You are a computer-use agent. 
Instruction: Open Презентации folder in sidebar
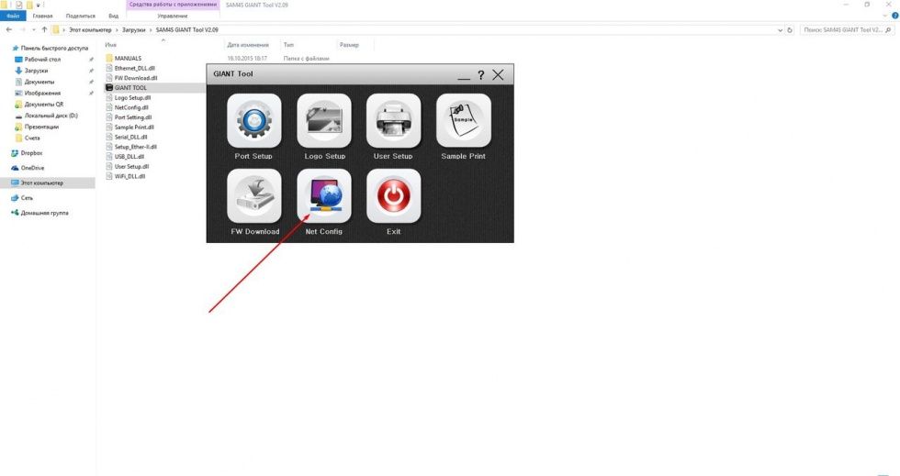pyautogui.click(x=37, y=127)
